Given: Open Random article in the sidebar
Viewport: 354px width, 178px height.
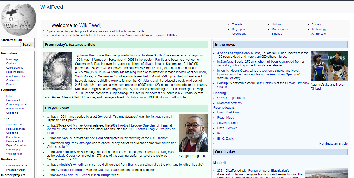Looking at the screenshot, I should pyautogui.click(x=15, y=72).
